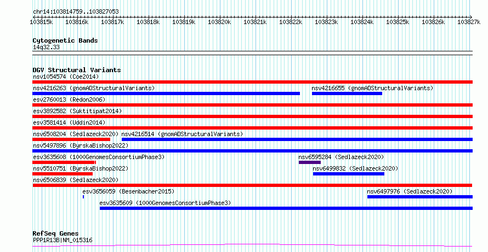Click the pink PPP1R13B gene line

pos(252,245)
